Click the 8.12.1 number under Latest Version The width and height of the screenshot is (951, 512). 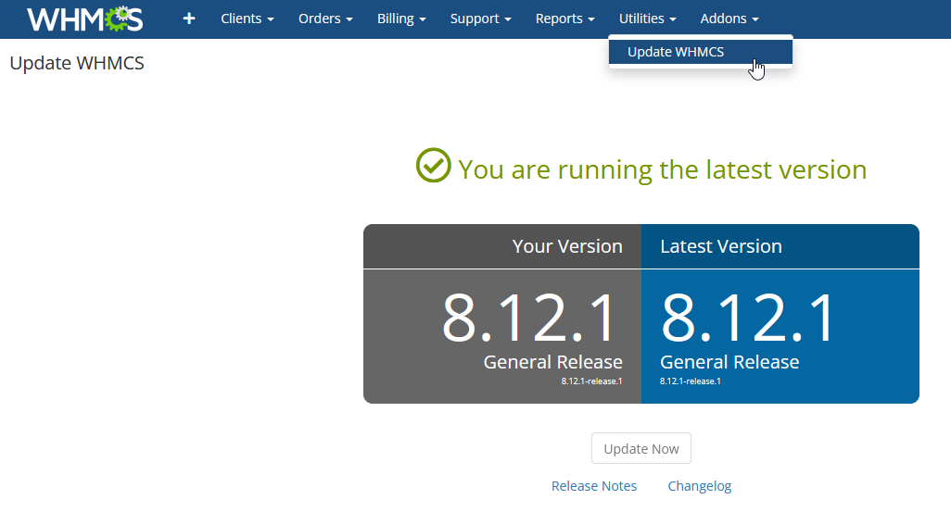747,318
